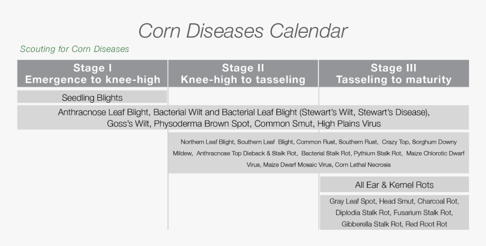This screenshot has width=486, height=246.
Task: Click the Red Root Rot entry
Action: [426, 225]
